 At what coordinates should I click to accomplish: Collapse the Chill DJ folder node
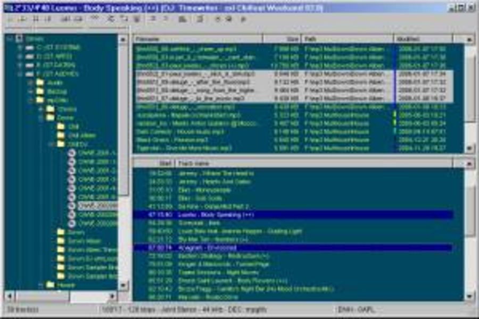(51, 144)
